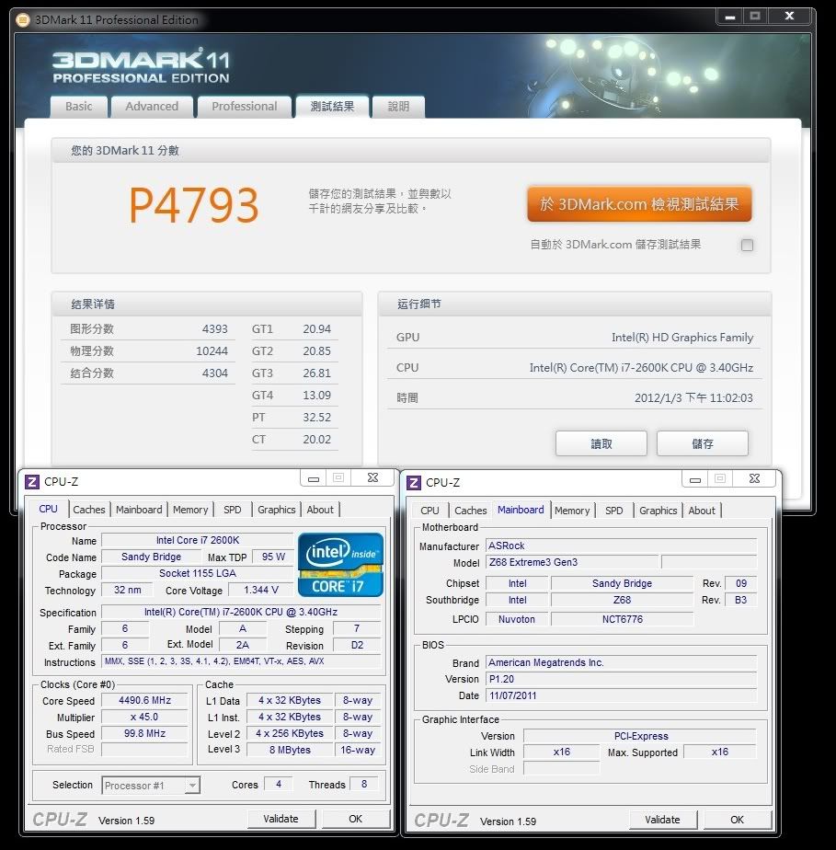Minimize the 3DMark 11 window
The height and width of the screenshot is (850, 836).
[x=730, y=17]
